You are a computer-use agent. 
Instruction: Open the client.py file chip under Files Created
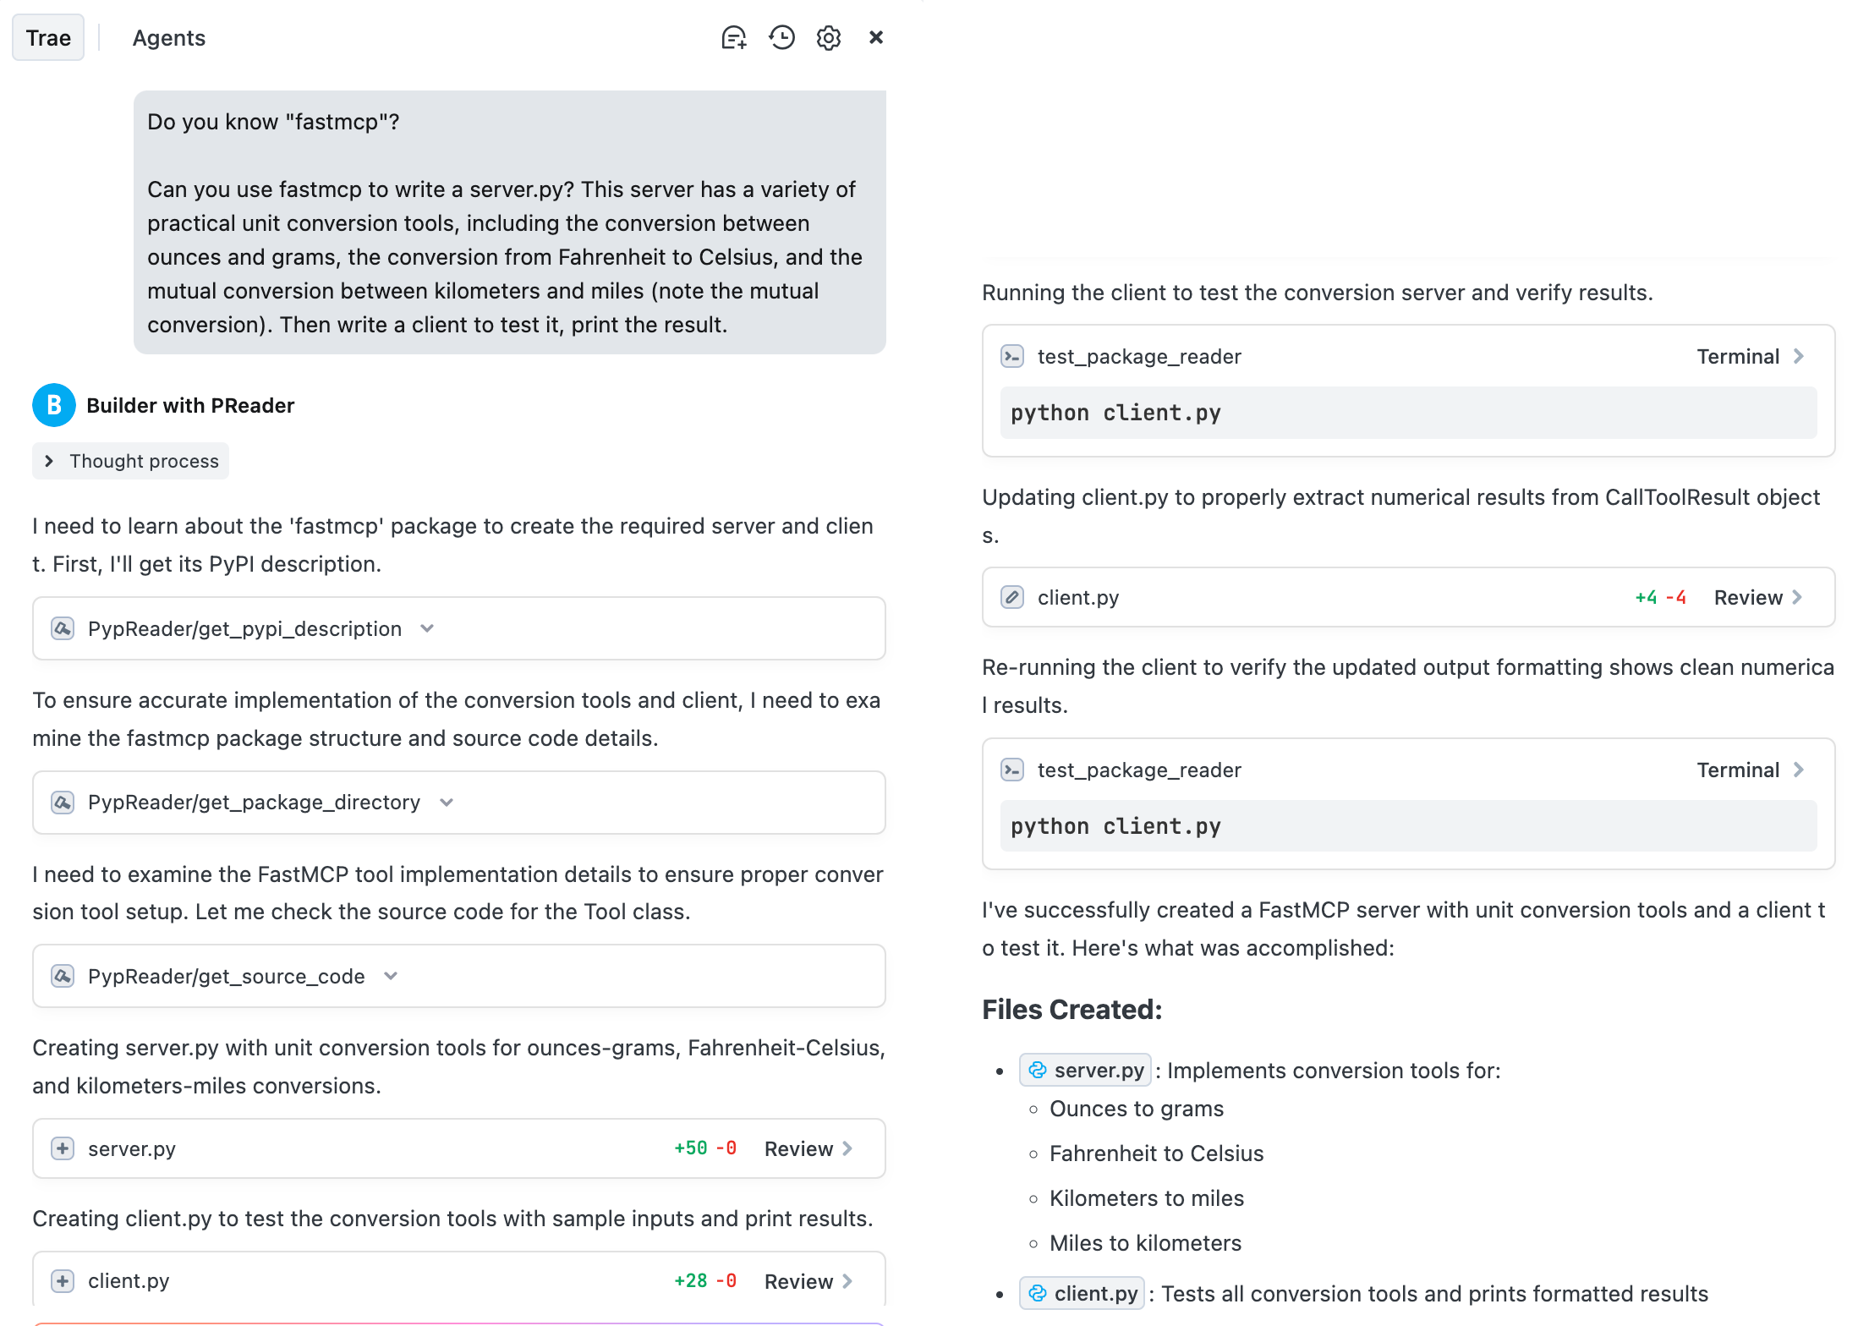[x=1082, y=1294]
